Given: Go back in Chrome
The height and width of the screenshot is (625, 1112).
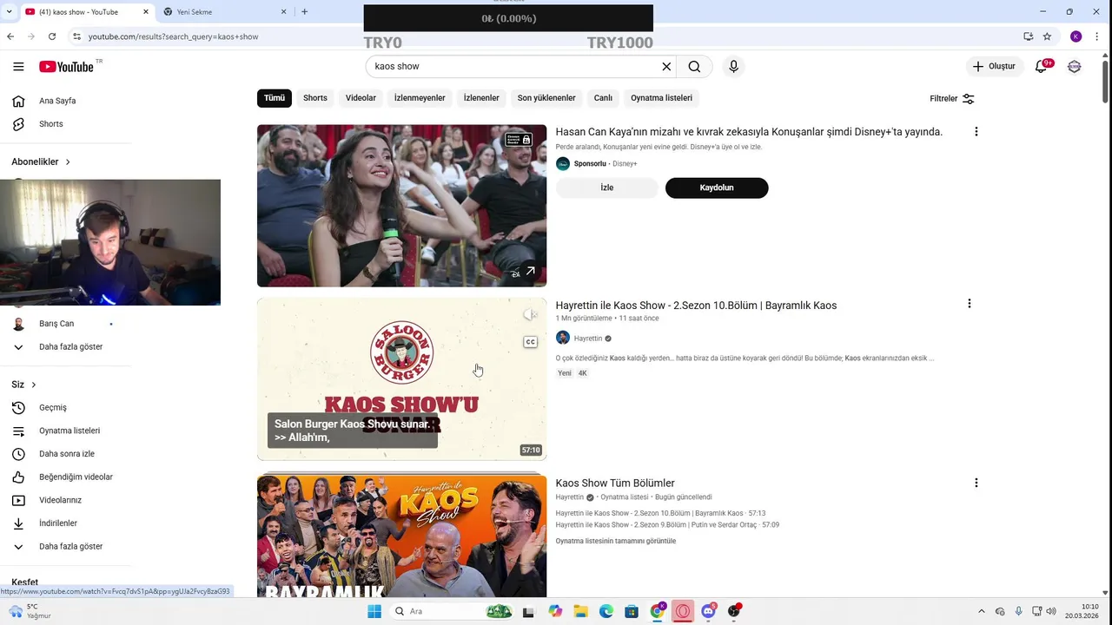Looking at the screenshot, I should [x=10, y=36].
